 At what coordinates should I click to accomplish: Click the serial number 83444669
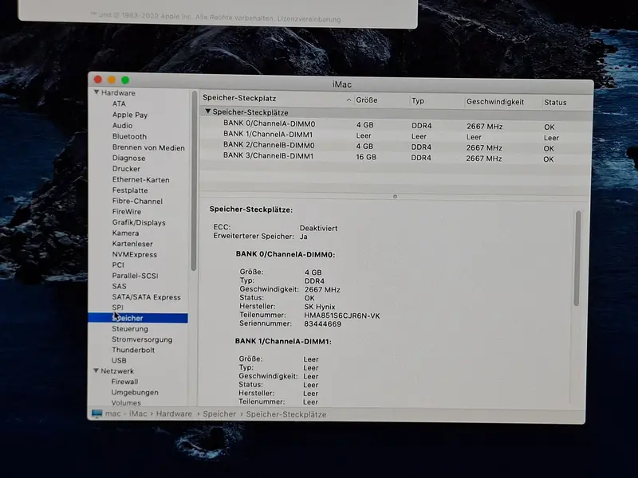coord(323,324)
